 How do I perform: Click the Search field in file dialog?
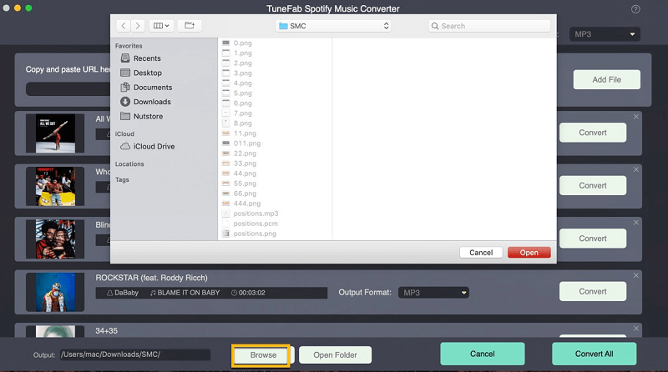pyautogui.click(x=491, y=26)
